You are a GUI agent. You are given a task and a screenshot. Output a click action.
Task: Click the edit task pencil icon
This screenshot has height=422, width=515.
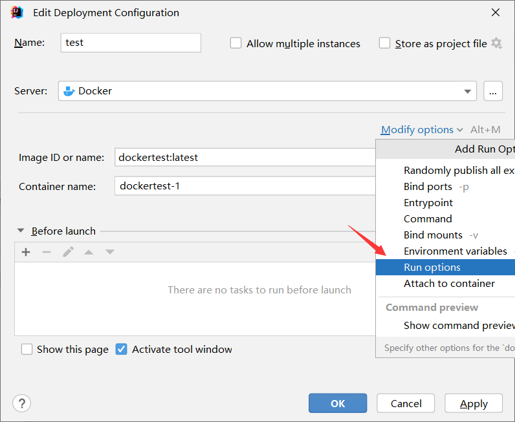click(x=69, y=251)
